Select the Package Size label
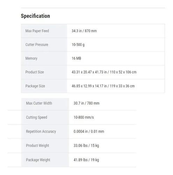 (35, 86)
